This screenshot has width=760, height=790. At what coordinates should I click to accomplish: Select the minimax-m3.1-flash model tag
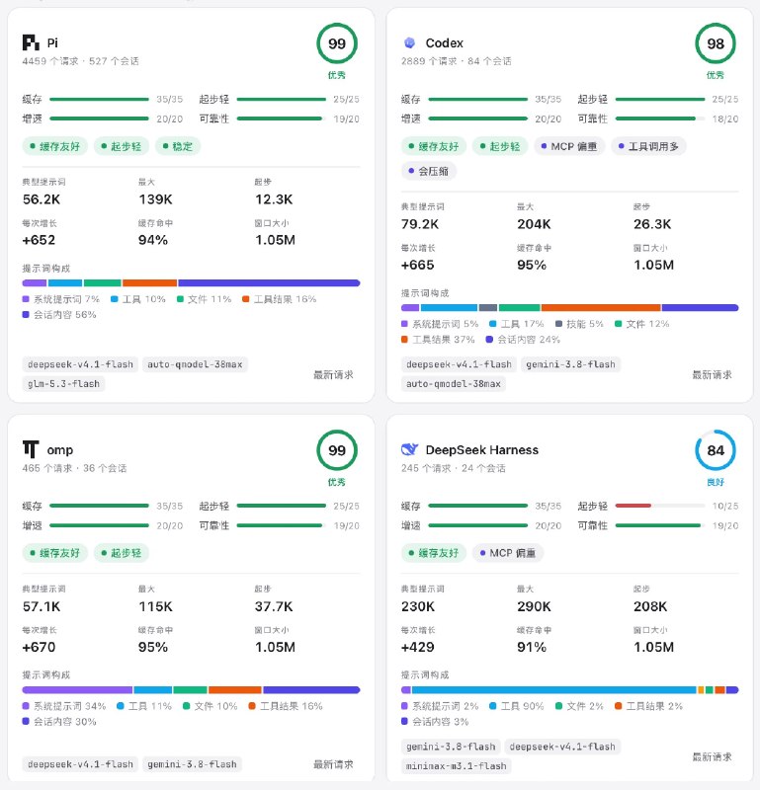coord(457,766)
